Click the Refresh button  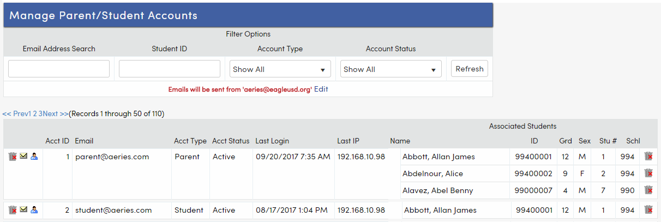pos(470,69)
